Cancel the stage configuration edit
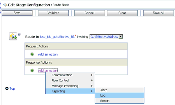The width and height of the screenshot is (175, 105). coord(90,13)
